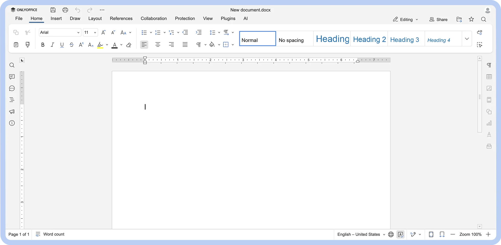
Task: Open the Navigation headings panel
Action: point(12,100)
